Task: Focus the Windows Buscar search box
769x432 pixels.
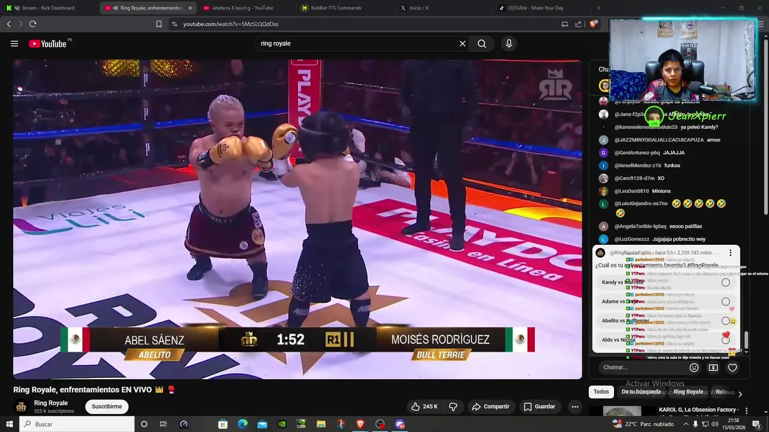Action: click(77, 424)
